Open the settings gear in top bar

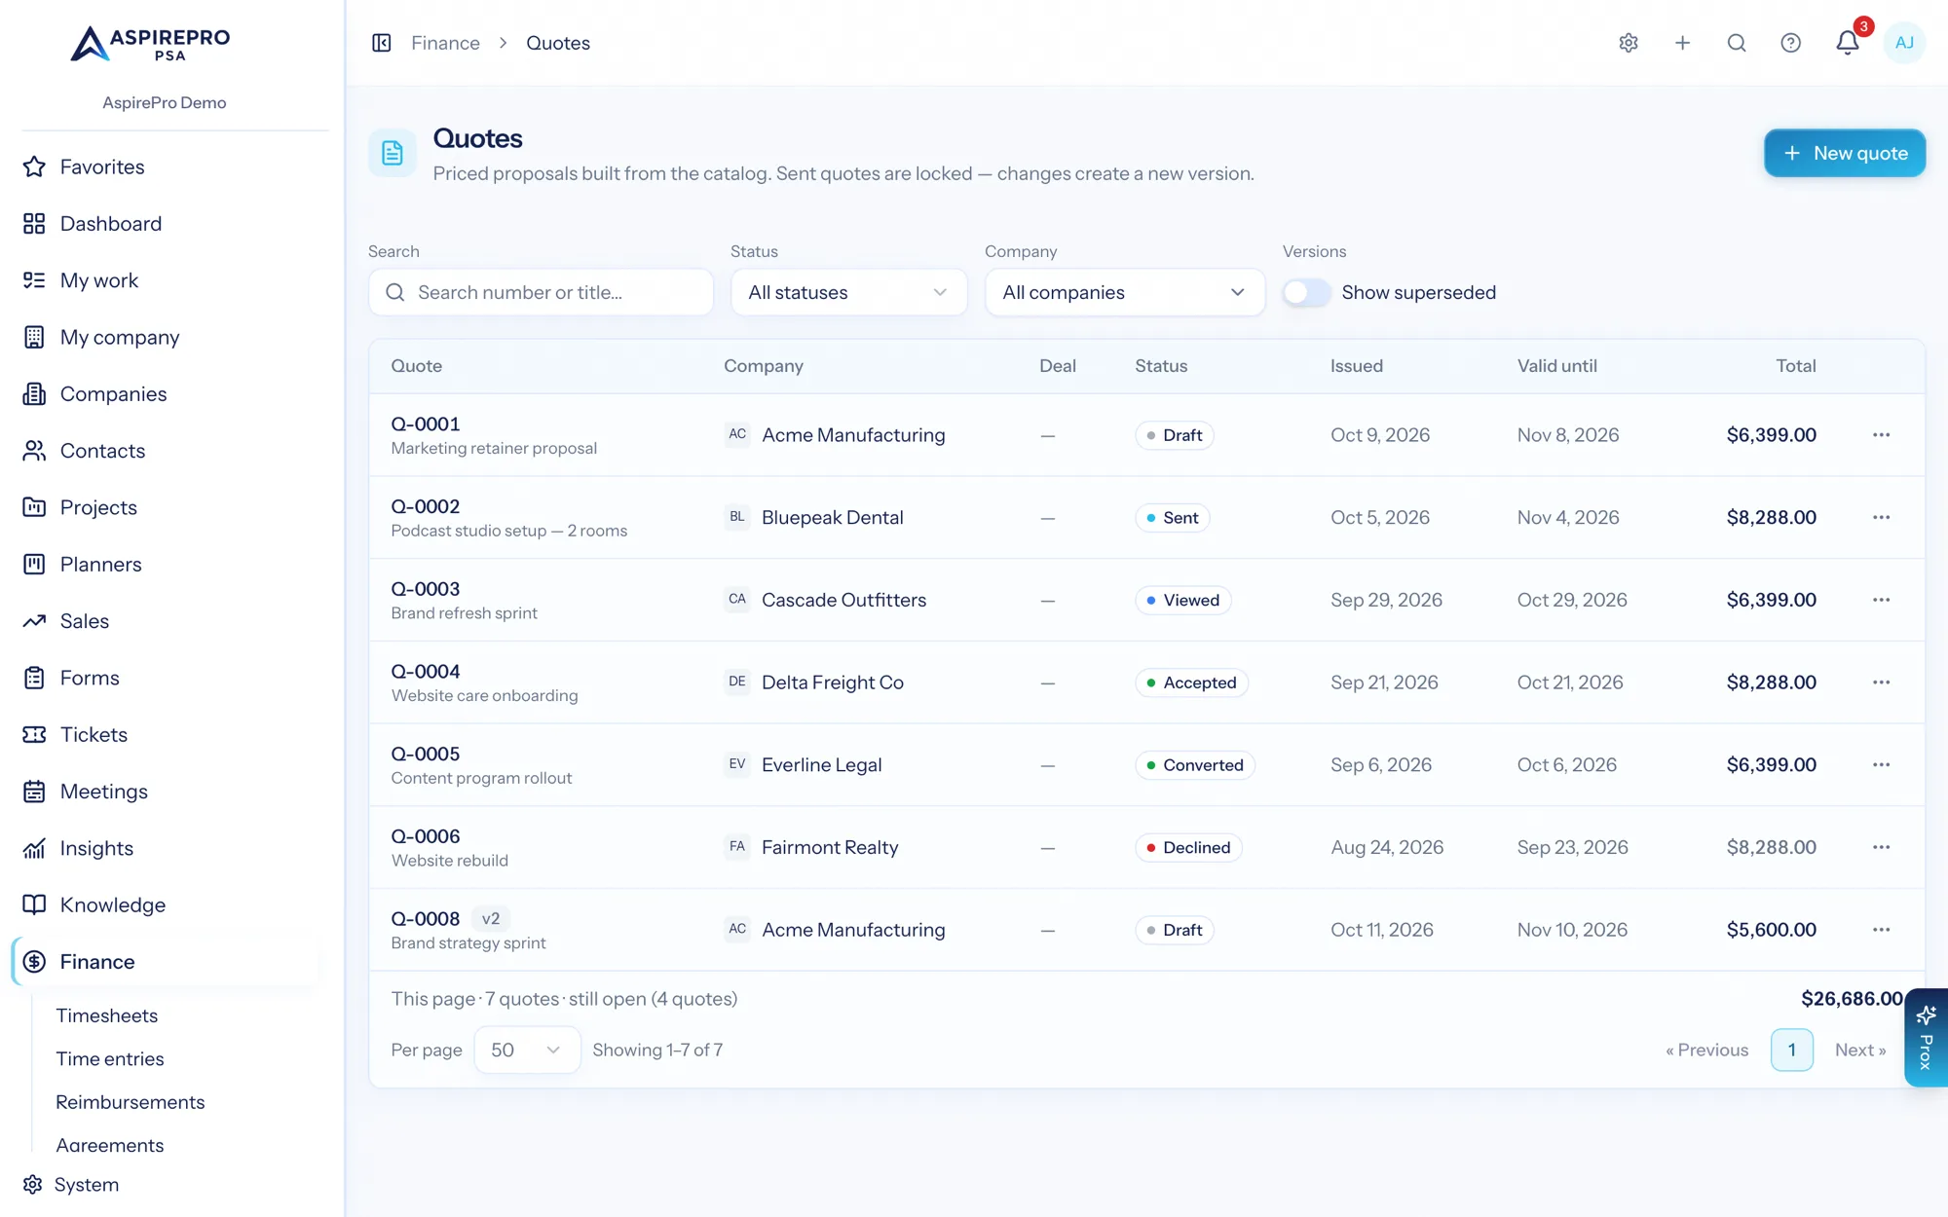pos(1629,43)
